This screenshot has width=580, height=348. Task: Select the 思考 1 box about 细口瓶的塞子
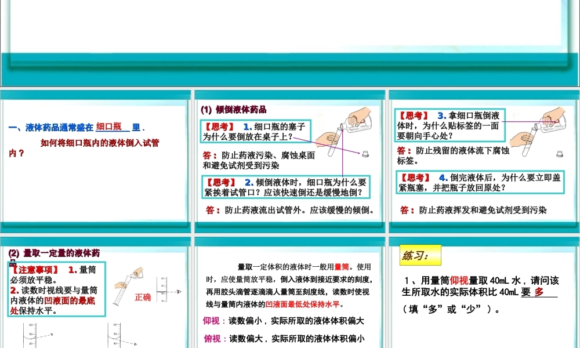coord(256,131)
